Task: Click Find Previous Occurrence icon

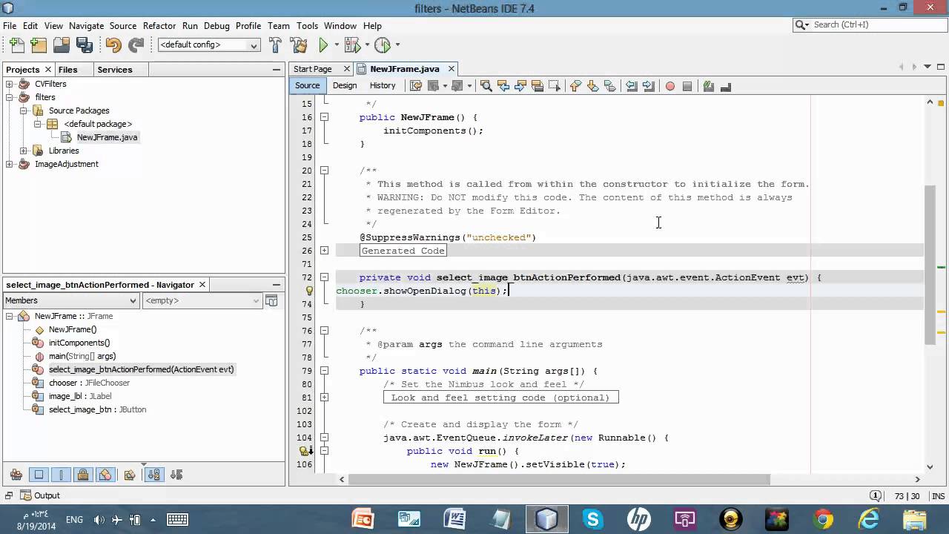Action: click(x=503, y=86)
